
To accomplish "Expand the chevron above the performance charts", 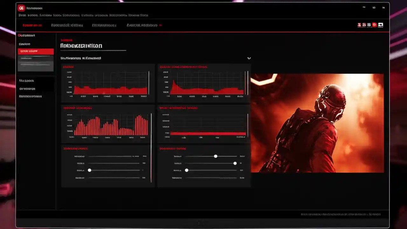I will pyautogui.click(x=249, y=58).
